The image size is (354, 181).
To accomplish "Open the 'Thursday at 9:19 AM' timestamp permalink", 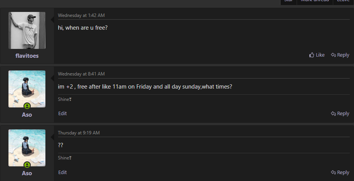I will point(79,133).
